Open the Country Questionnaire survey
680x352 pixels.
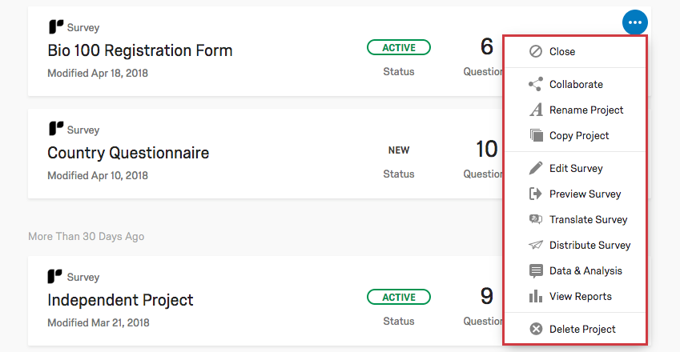(128, 153)
